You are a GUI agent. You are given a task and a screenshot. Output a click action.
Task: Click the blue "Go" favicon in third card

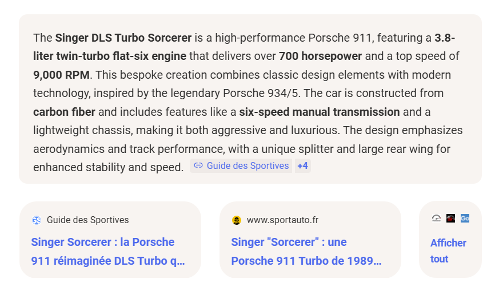465,218
